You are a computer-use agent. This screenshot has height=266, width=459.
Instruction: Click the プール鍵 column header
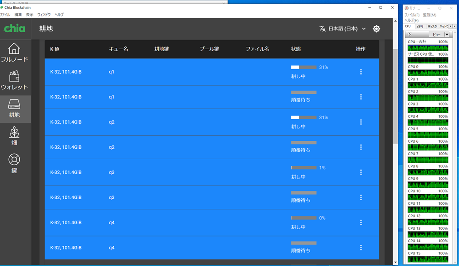209,49
